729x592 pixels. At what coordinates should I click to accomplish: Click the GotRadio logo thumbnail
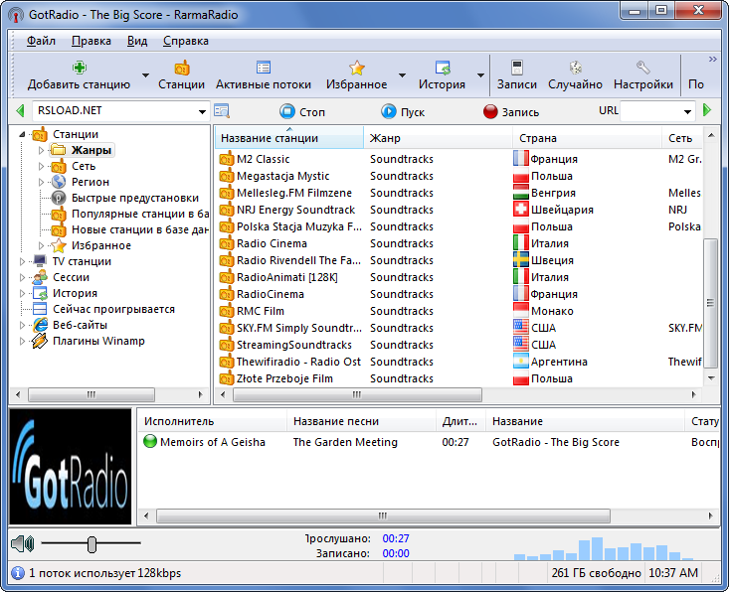point(71,467)
